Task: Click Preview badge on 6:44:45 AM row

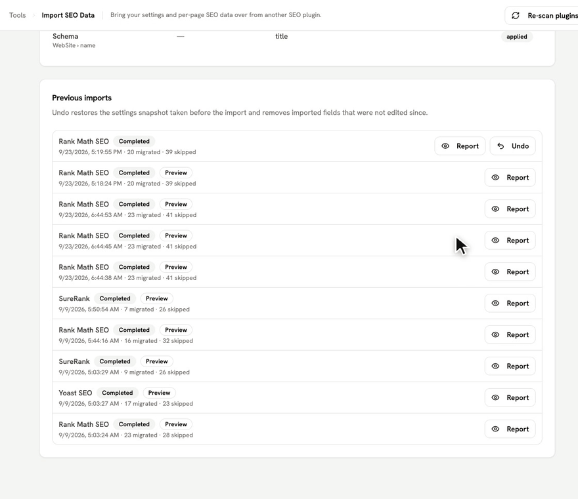Action: [x=176, y=236]
